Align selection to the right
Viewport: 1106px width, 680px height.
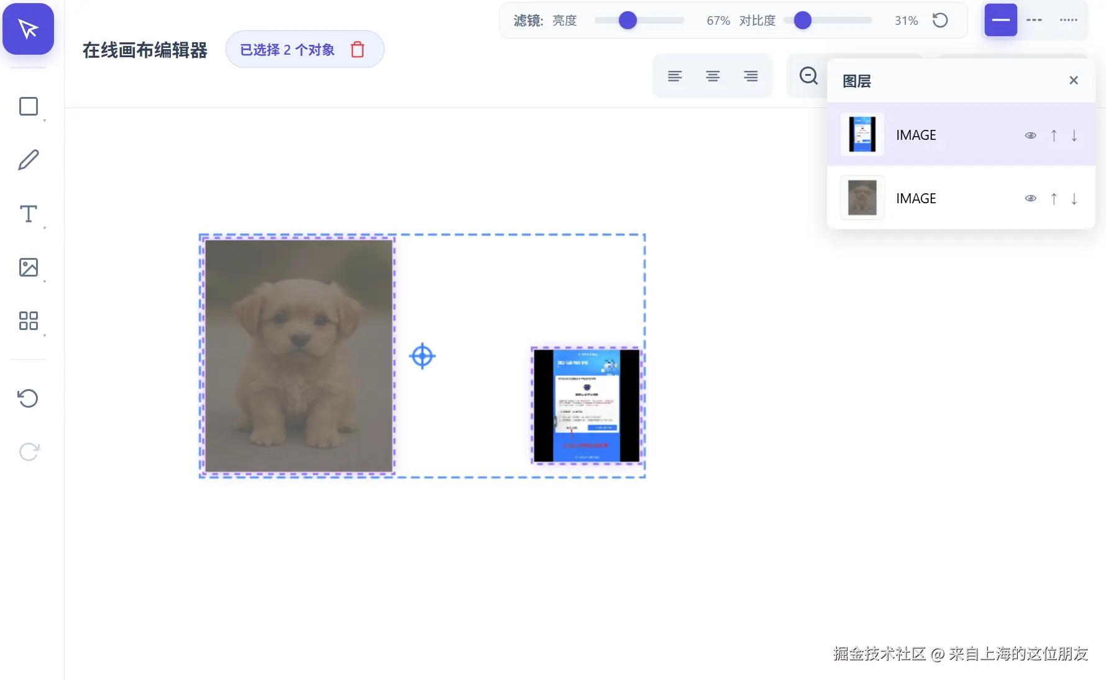click(x=751, y=76)
